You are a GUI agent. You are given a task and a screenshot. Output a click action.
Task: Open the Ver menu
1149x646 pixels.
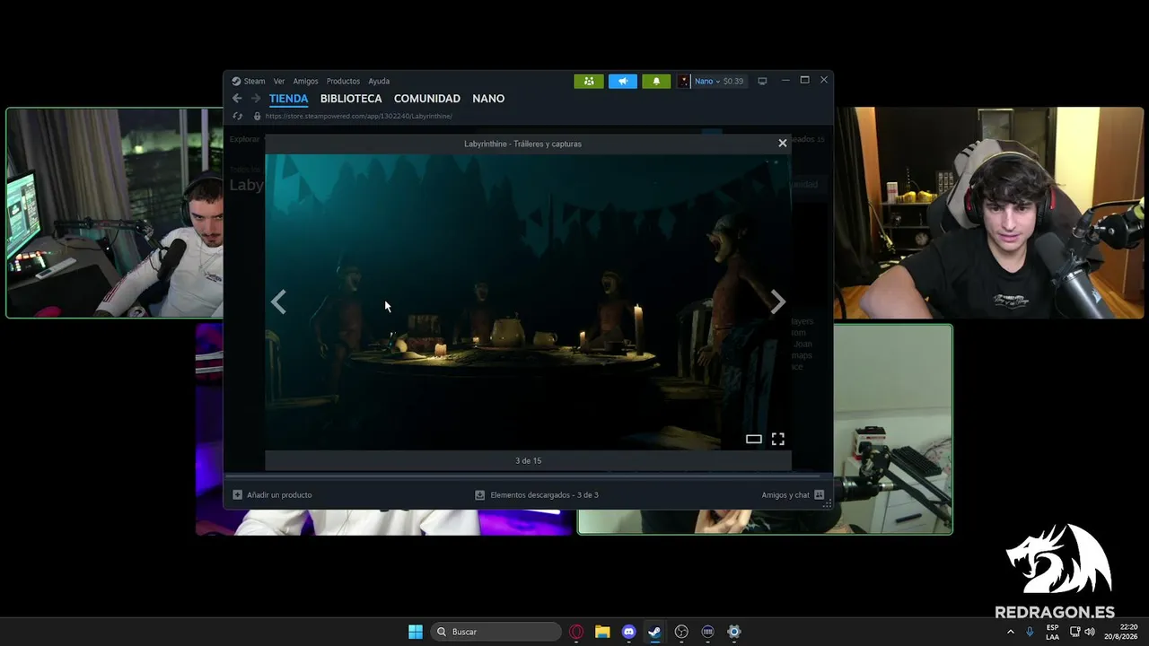[279, 81]
